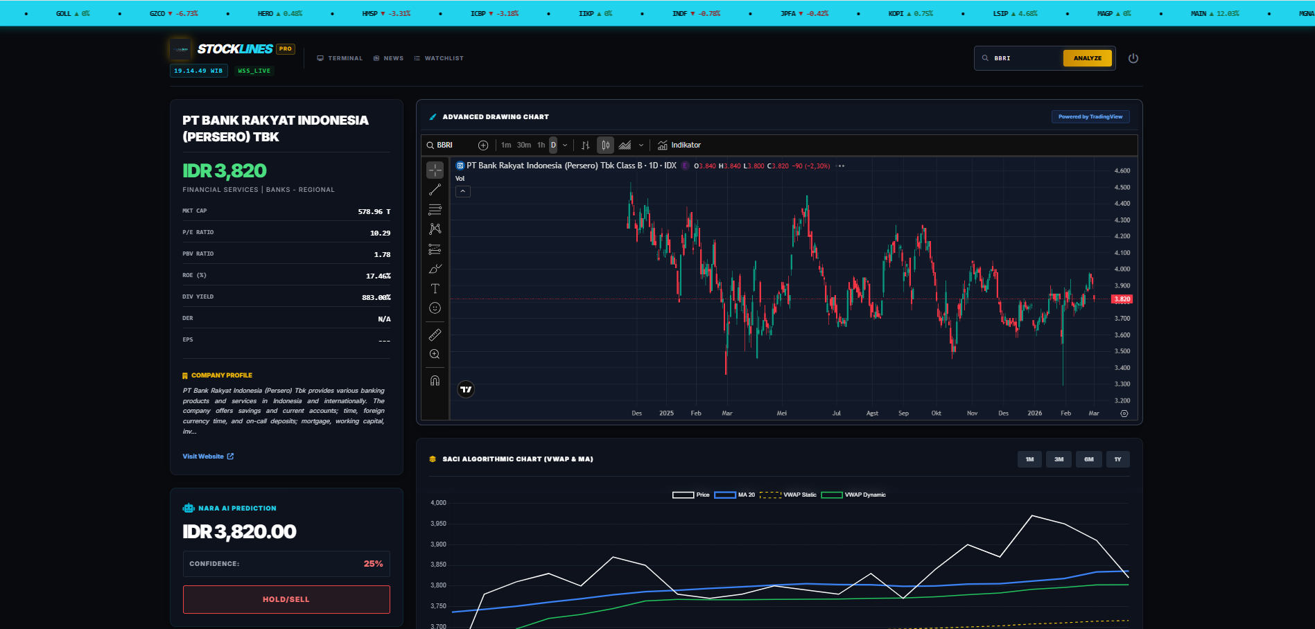The image size is (1315, 629).
Task: Click the zoom in magnifier tool
Action: click(435, 354)
